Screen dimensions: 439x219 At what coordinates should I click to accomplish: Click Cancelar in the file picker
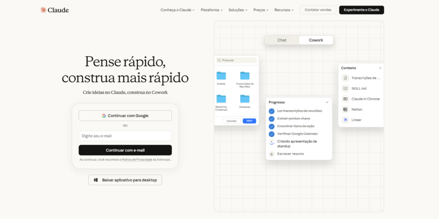[x=232, y=121]
